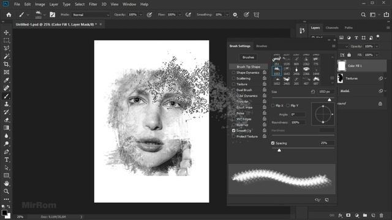
Task: Click the Angle input field
Action: click(x=298, y=114)
